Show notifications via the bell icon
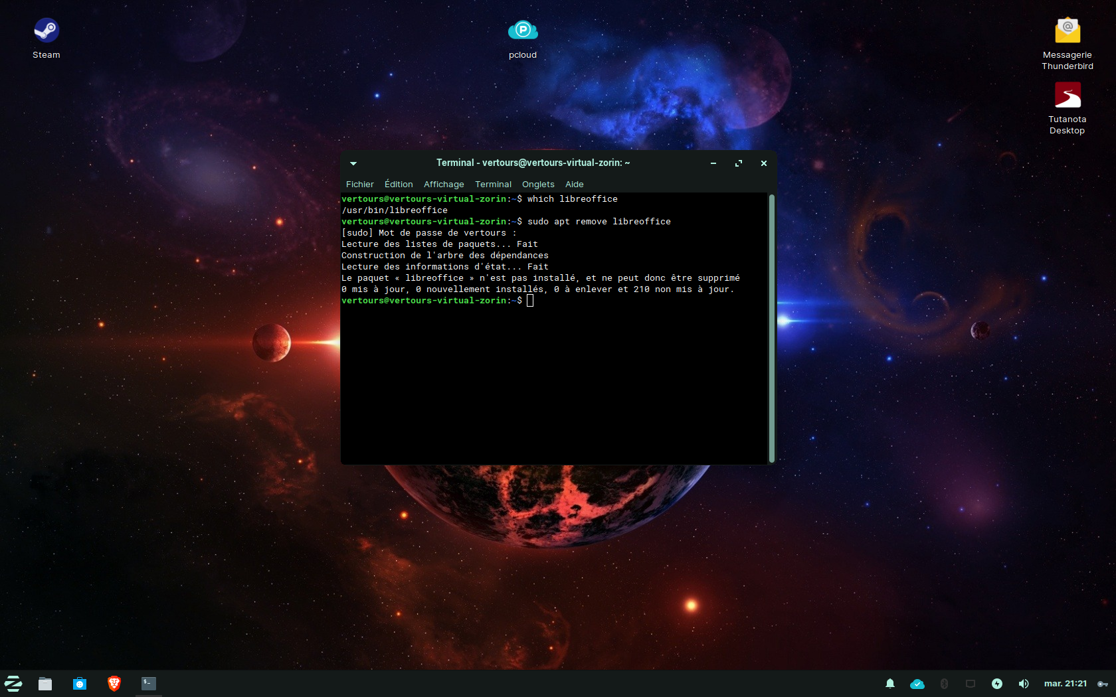1116x697 pixels. pos(890,684)
